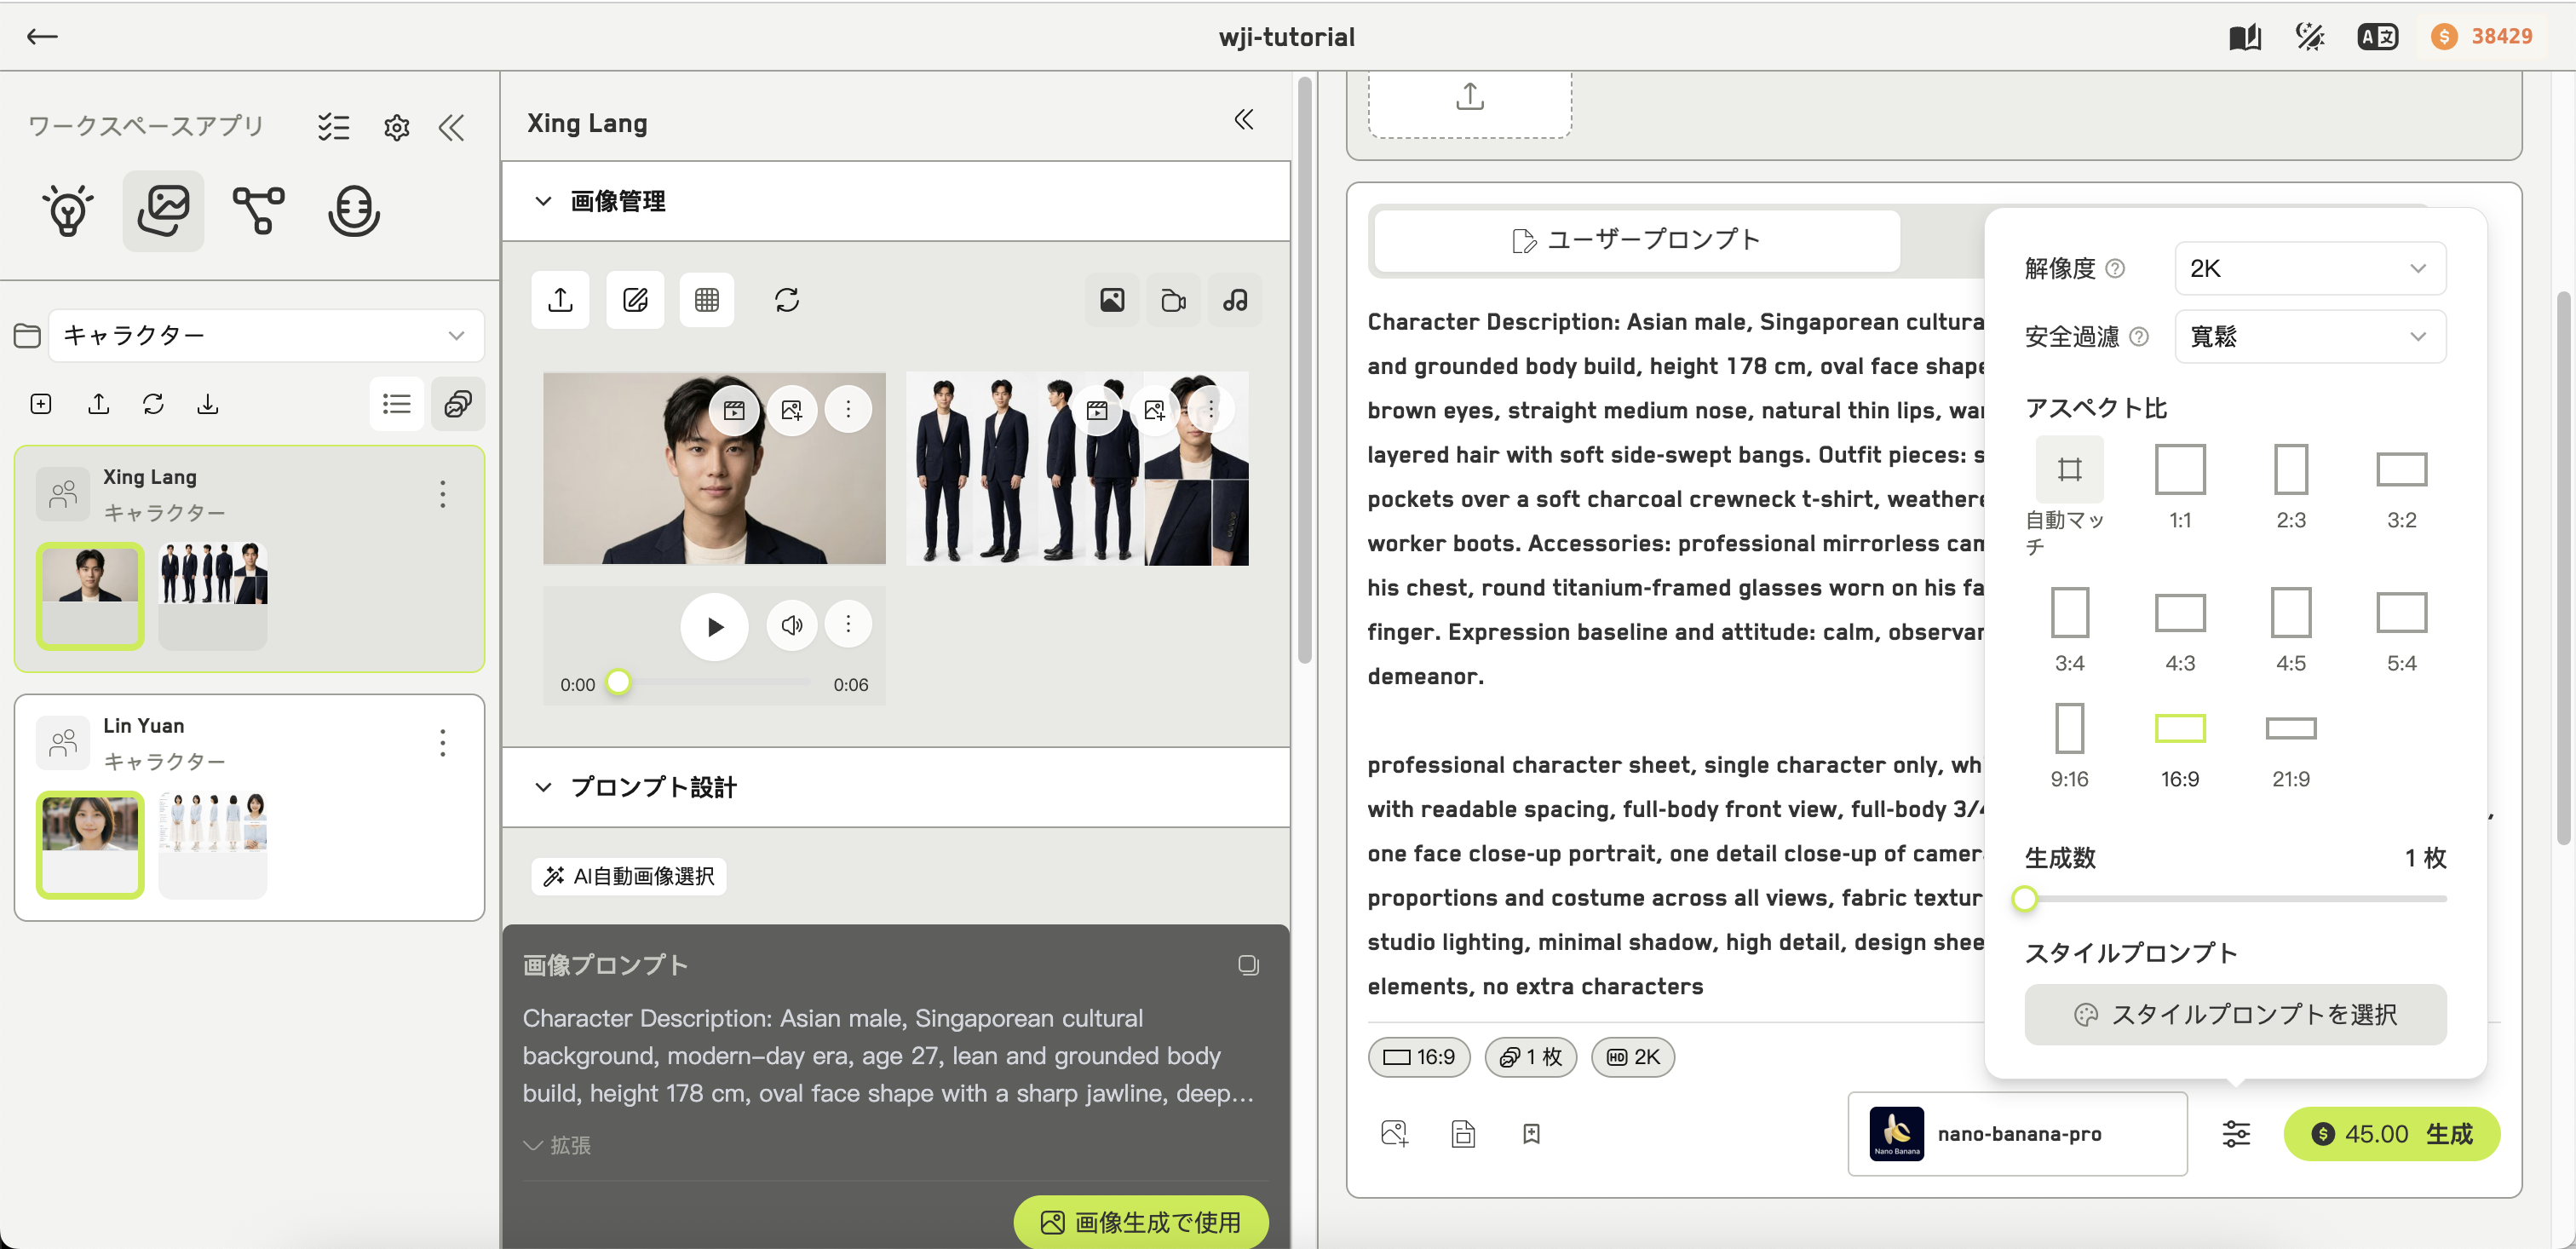Collapse the プロンプト設計 section
The image size is (2576, 1249).
tap(543, 787)
